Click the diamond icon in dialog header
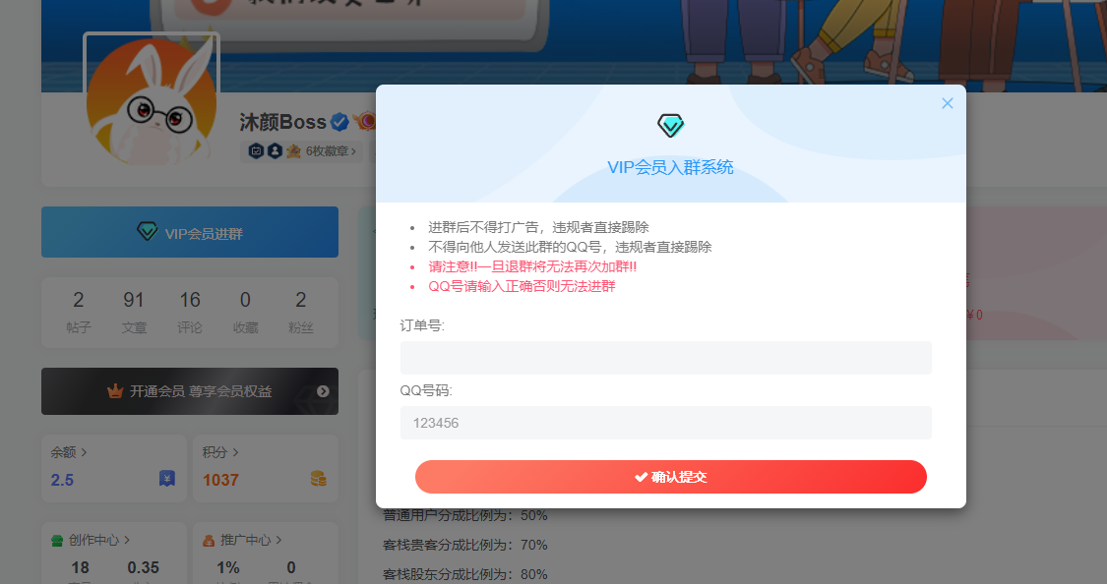Image resolution: width=1107 pixels, height=584 pixels. coord(671,126)
